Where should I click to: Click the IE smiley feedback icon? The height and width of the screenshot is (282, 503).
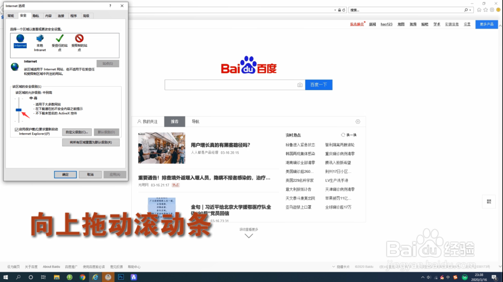click(498, 10)
